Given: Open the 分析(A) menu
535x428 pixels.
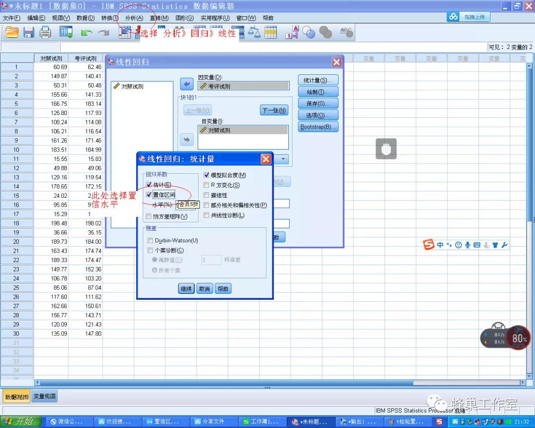Looking at the screenshot, I should [134, 18].
